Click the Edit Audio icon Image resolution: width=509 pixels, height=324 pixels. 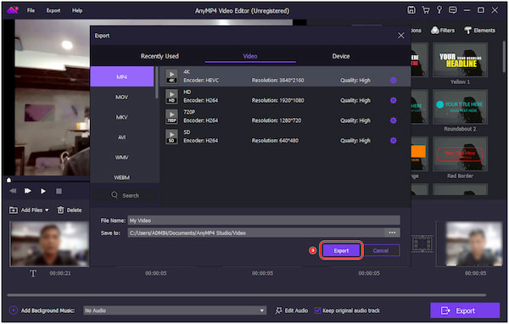278,310
